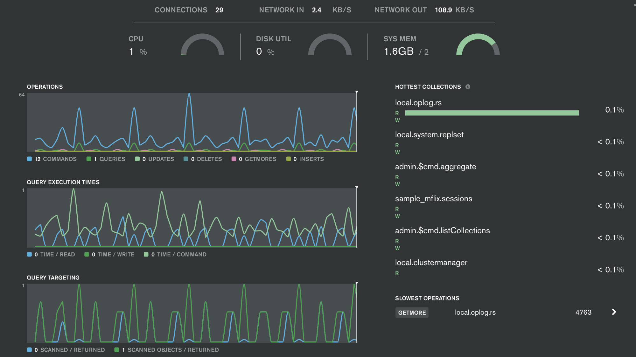The width and height of the screenshot is (636, 357).
Task: Toggle the Scanned / Returned legend swatch
Action: (x=30, y=350)
